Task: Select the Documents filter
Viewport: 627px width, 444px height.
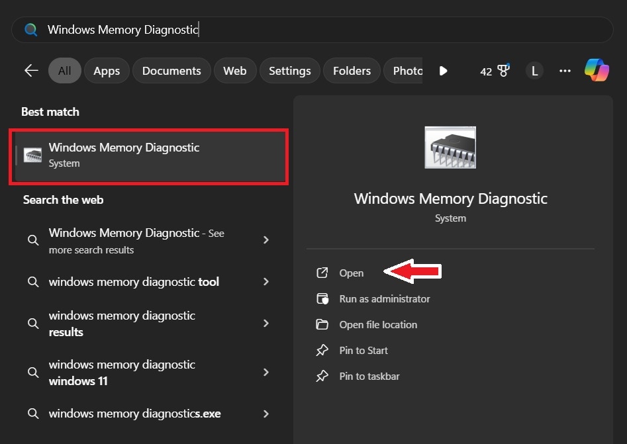Action: point(171,70)
